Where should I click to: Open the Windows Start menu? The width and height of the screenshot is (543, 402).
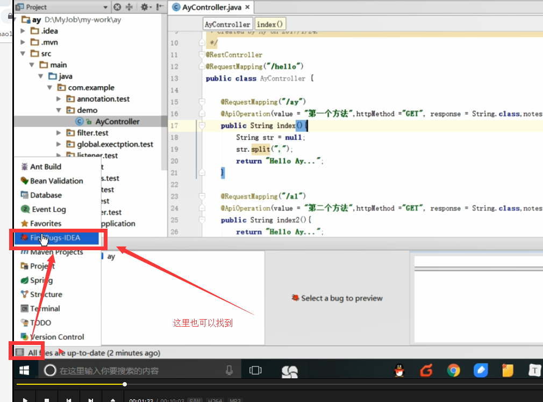[x=24, y=370]
